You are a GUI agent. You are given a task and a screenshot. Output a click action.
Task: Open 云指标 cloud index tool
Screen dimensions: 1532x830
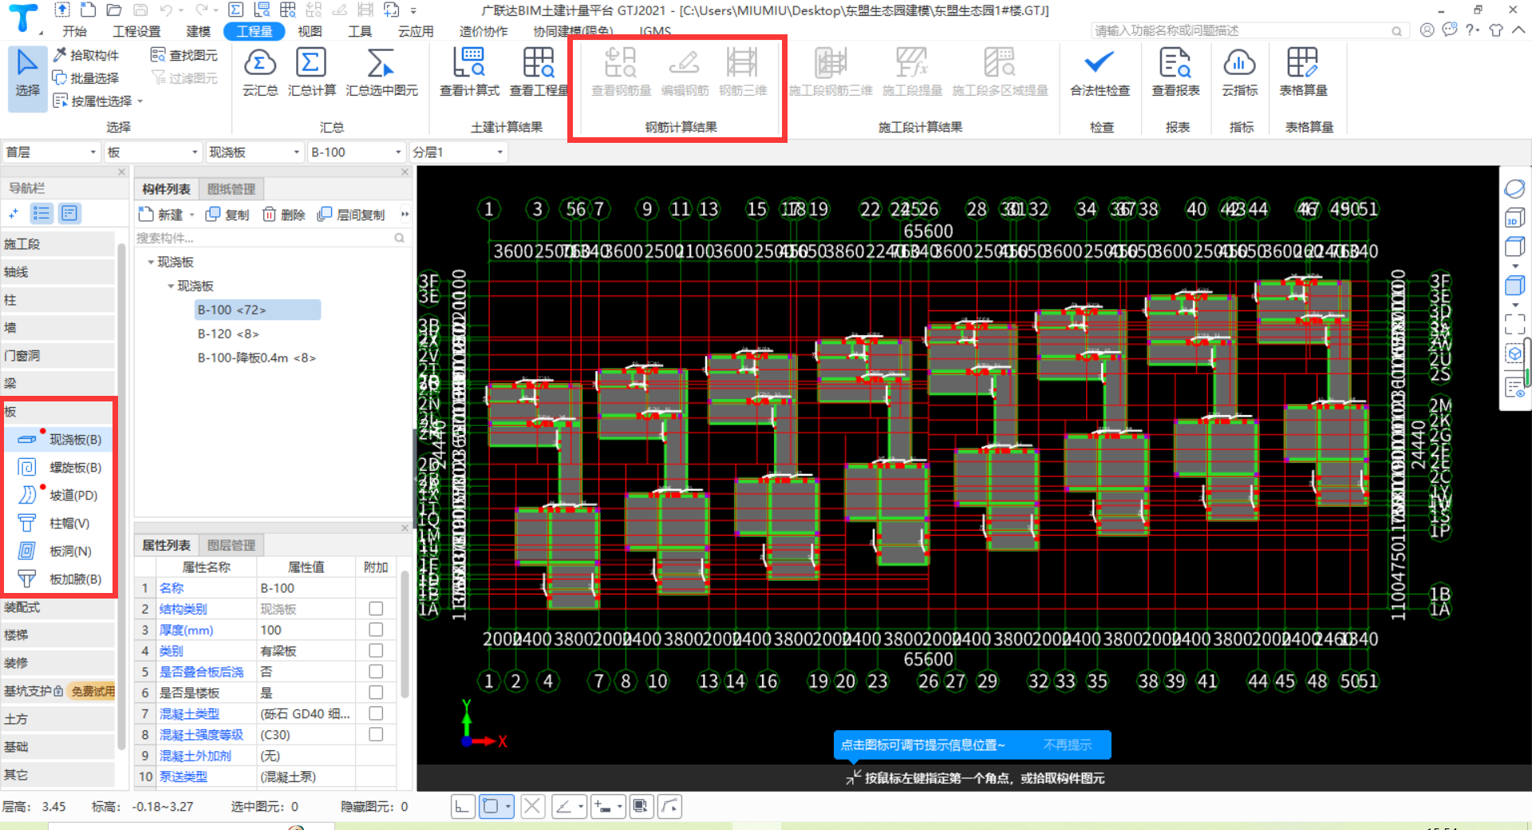1239,72
